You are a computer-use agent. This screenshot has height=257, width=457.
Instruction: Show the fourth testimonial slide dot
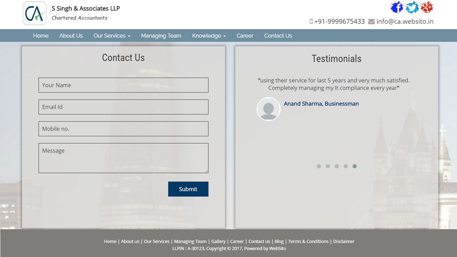click(346, 166)
